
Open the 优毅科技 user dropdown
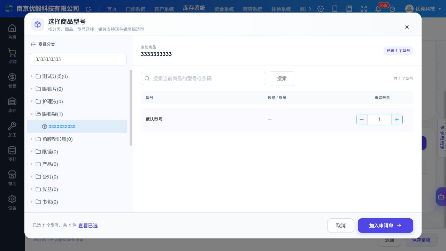point(423,9)
